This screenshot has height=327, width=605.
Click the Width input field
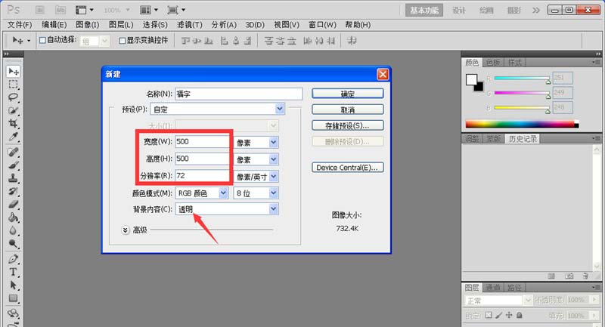(x=202, y=141)
